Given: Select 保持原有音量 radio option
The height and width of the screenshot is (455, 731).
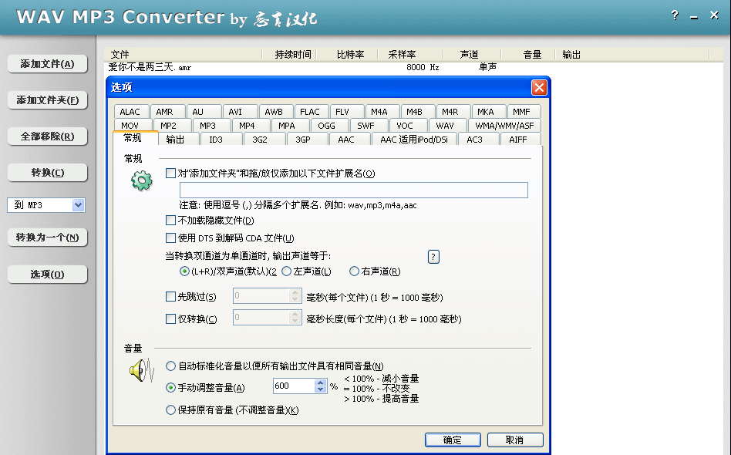Looking at the screenshot, I should point(171,410).
